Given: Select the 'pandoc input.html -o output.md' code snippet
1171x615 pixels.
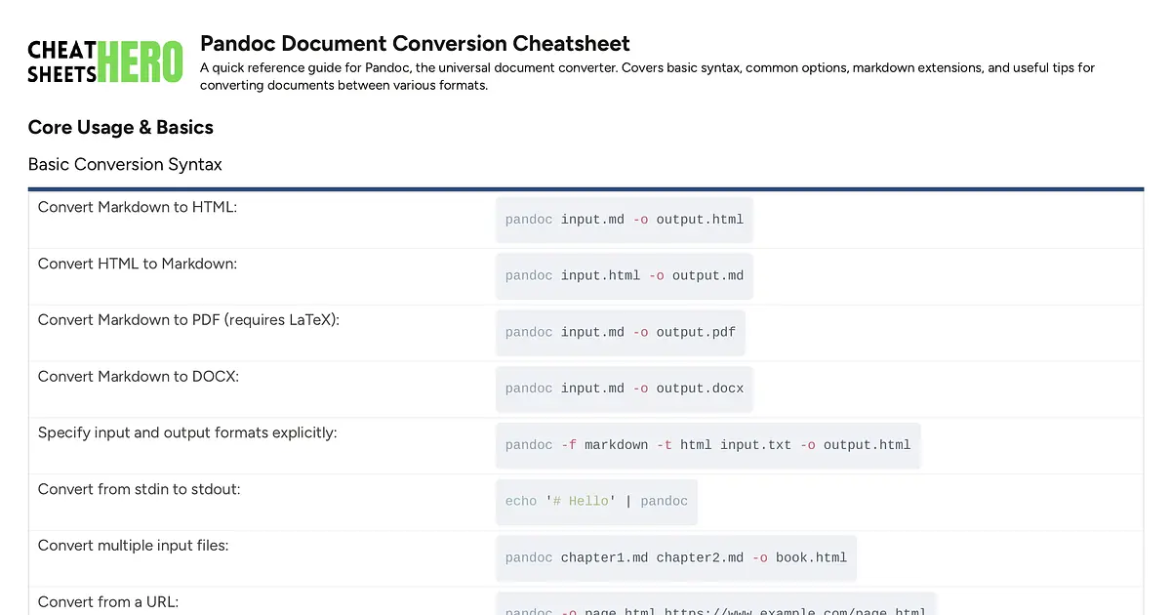Looking at the screenshot, I should point(624,275).
